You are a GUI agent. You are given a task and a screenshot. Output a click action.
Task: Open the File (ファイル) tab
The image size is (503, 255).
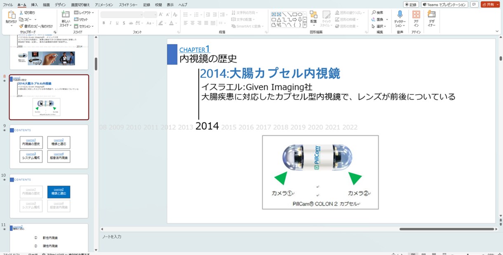click(7, 5)
